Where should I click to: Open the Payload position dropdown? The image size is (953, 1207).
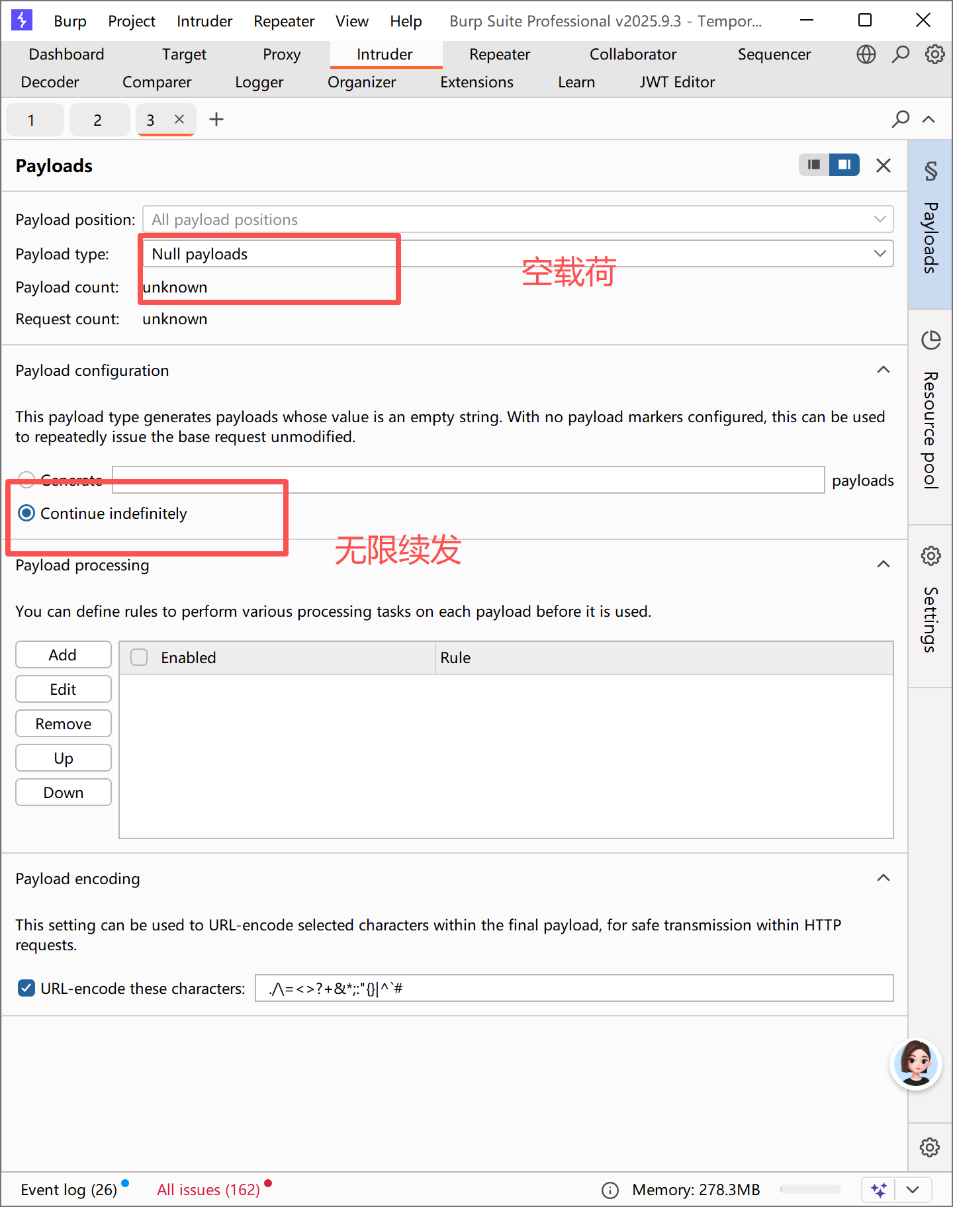(x=518, y=219)
